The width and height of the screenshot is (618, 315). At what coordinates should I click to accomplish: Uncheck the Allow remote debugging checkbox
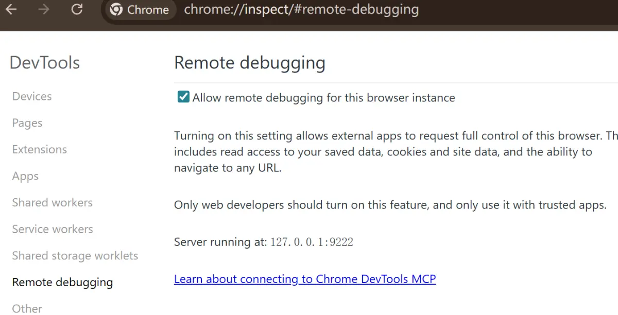point(183,97)
